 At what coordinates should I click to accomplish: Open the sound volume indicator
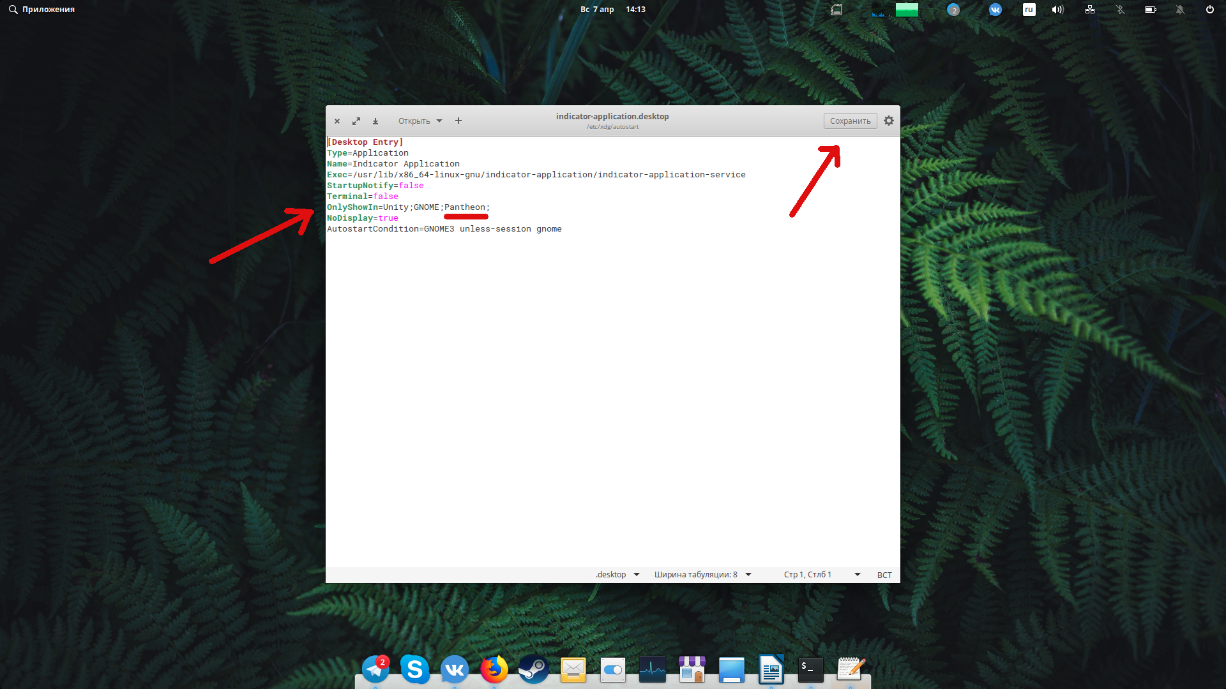(1058, 10)
